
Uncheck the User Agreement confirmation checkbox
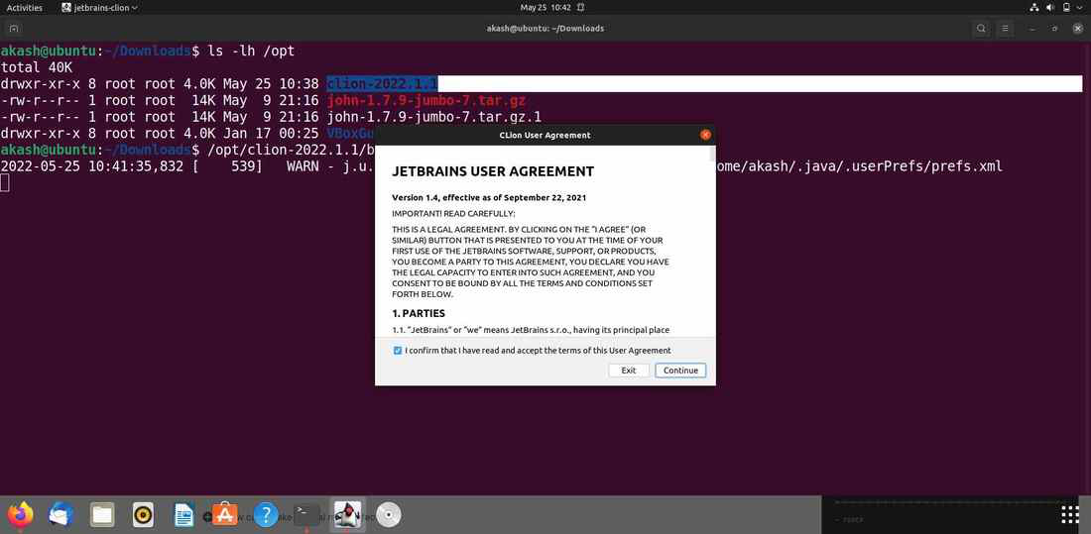click(x=398, y=351)
